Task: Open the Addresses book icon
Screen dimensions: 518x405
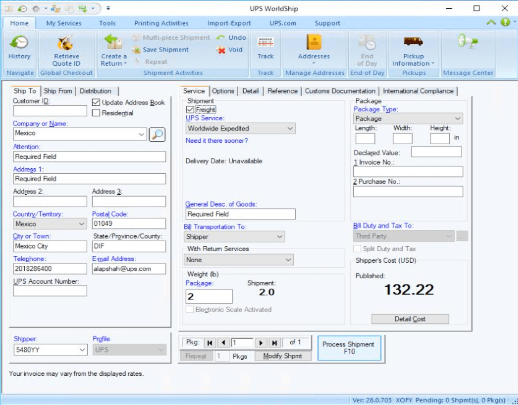Action: pos(314,42)
